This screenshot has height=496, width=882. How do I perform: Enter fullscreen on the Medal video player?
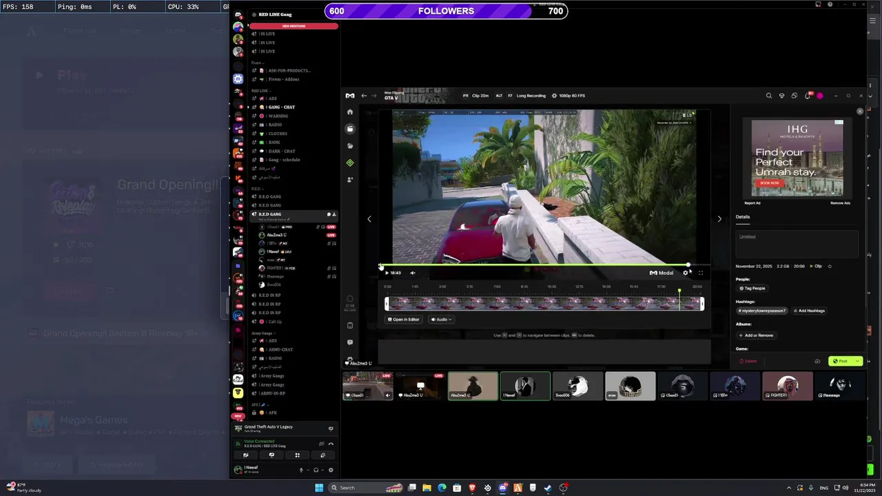pos(701,273)
